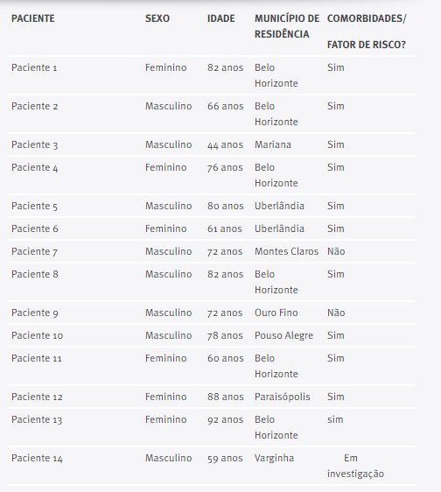
Task: Select the Ouro Fino cell
Action: (276, 313)
